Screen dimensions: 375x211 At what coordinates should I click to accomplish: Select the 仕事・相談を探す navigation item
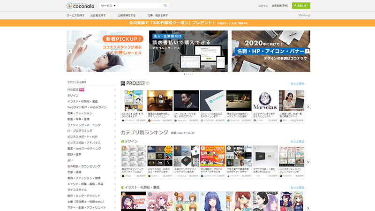[156, 15]
